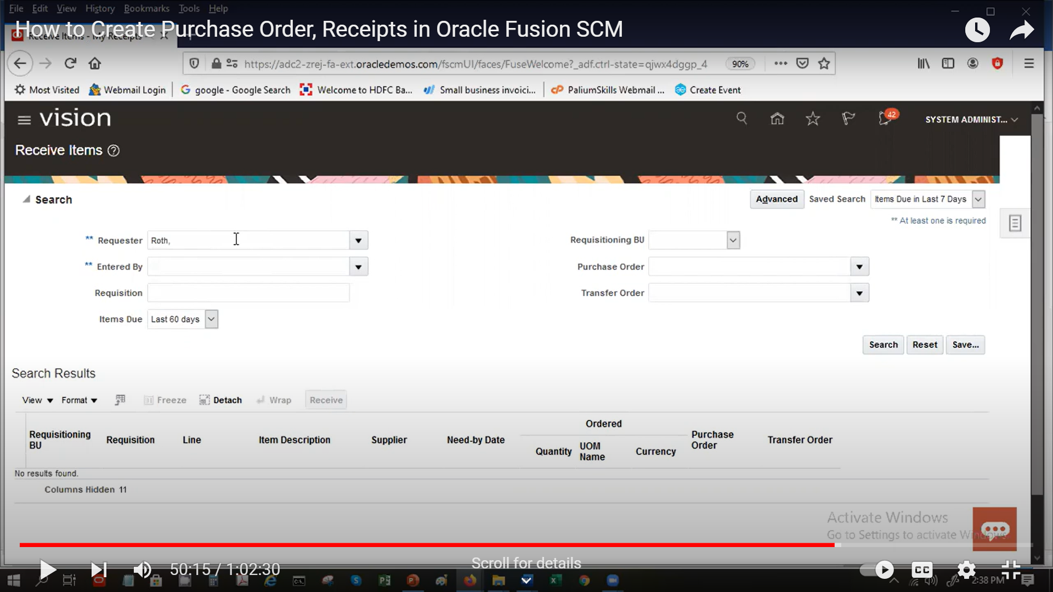The width and height of the screenshot is (1053, 592).
Task: Open the favorites star icon in header
Action: click(x=813, y=118)
